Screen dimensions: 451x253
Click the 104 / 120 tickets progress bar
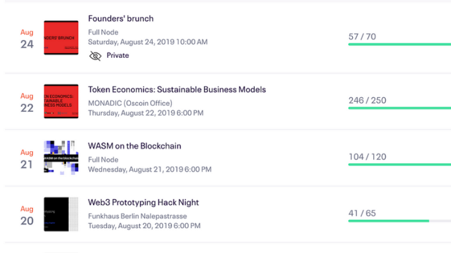click(x=399, y=164)
